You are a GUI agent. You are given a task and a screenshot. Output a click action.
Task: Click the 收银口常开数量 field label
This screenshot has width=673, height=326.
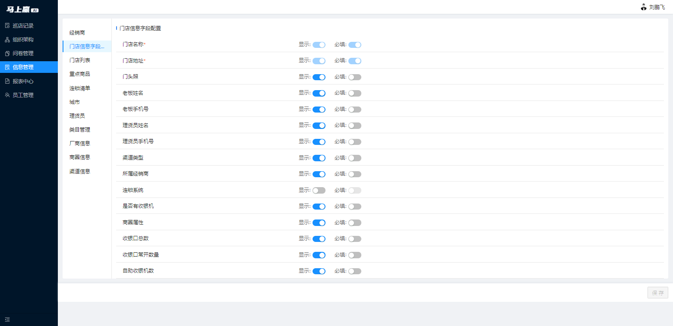tap(141, 255)
